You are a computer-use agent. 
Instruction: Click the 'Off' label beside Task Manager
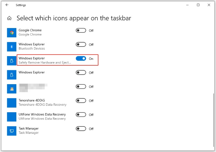point(91,129)
